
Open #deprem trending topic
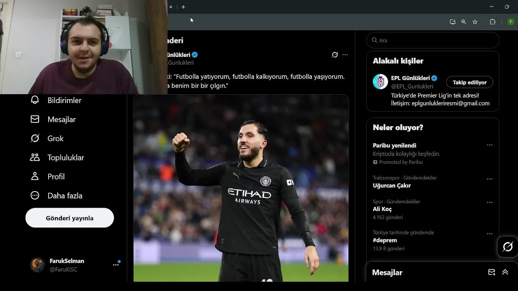(385, 240)
